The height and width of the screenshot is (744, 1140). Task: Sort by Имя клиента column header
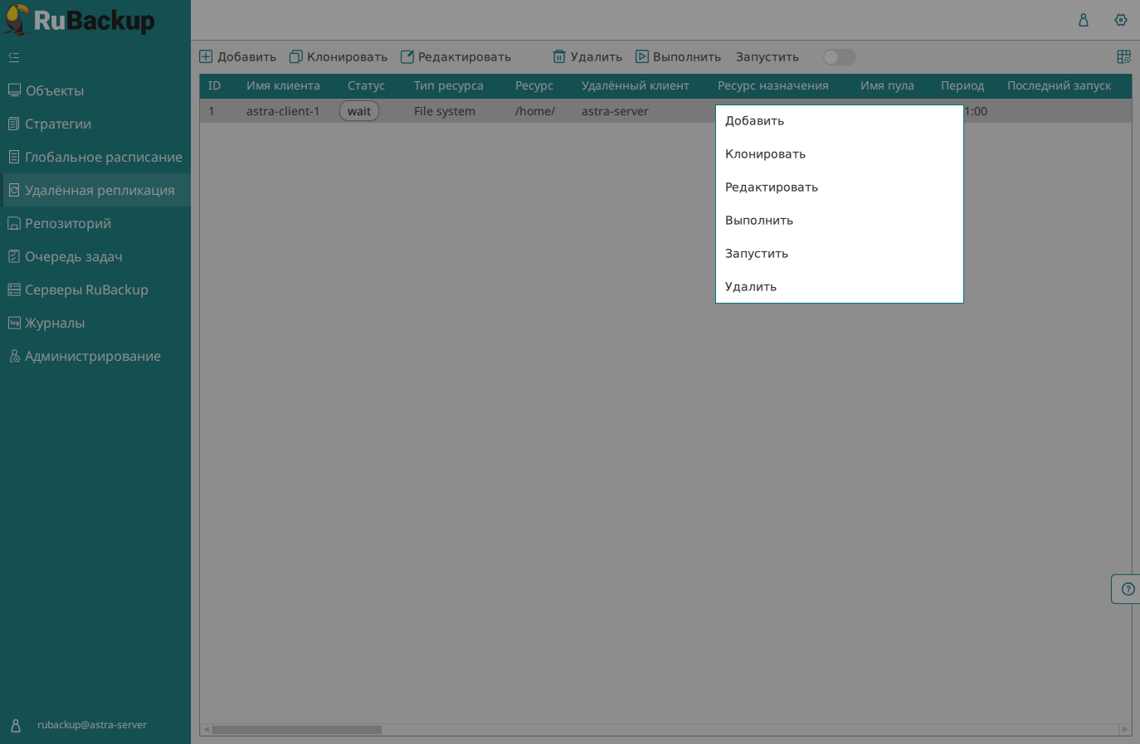283,85
